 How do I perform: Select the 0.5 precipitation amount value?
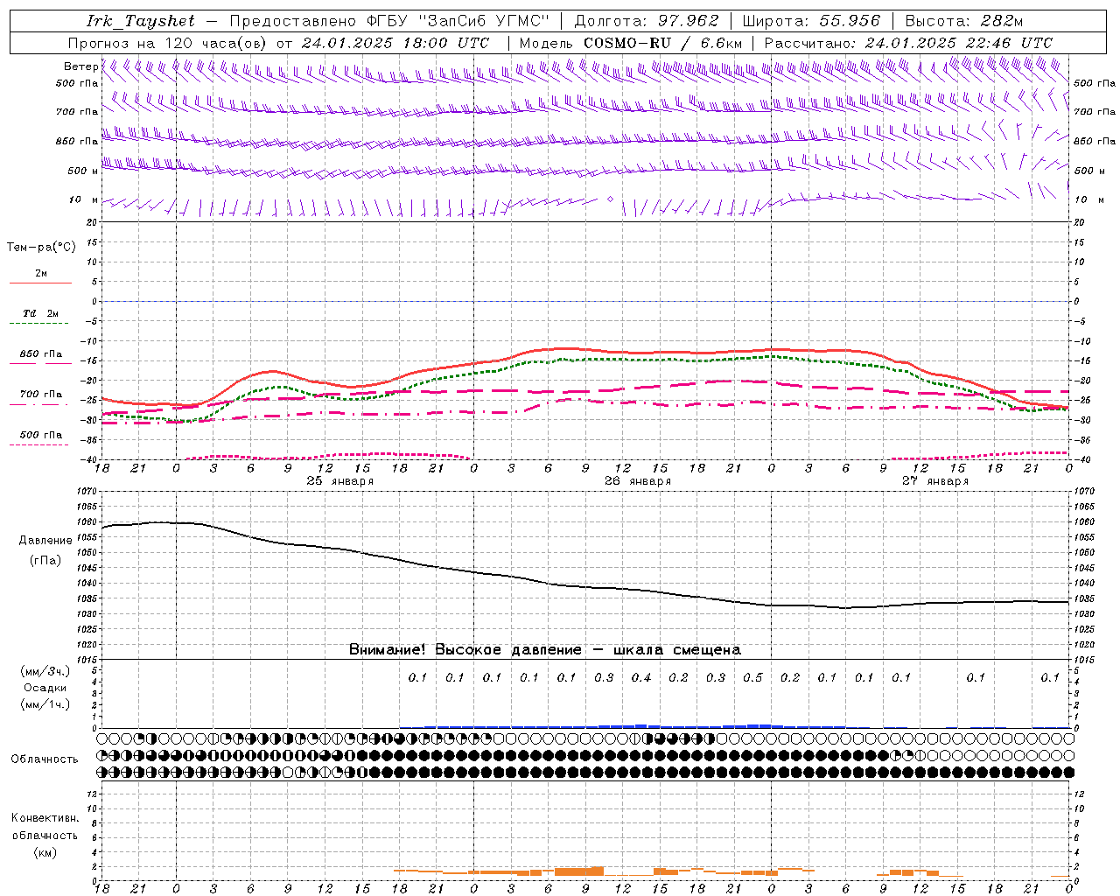coord(752,677)
